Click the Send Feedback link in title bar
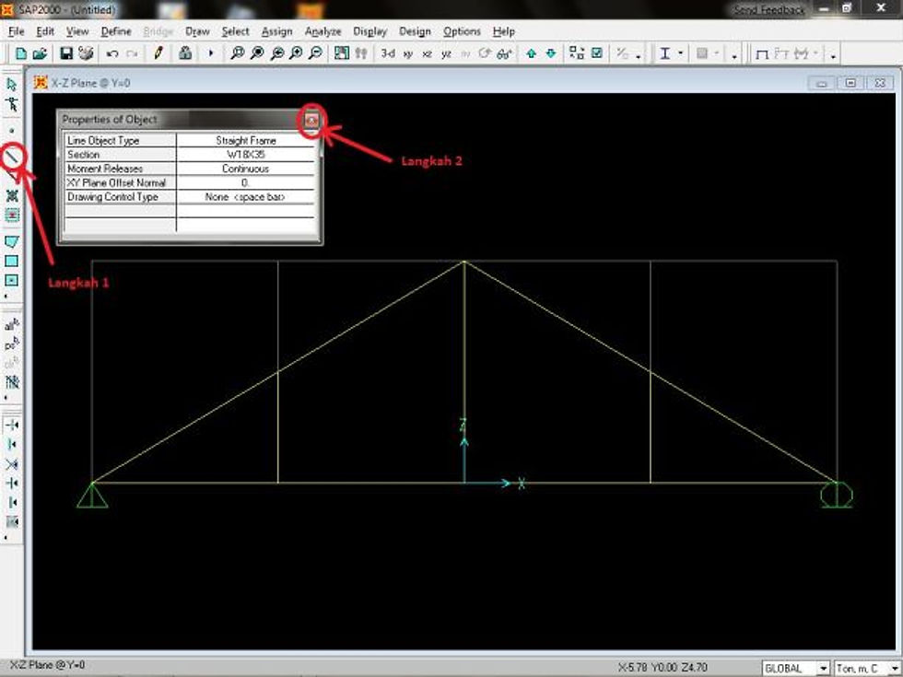Image resolution: width=903 pixels, height=677 pixels. pos(768,10)
